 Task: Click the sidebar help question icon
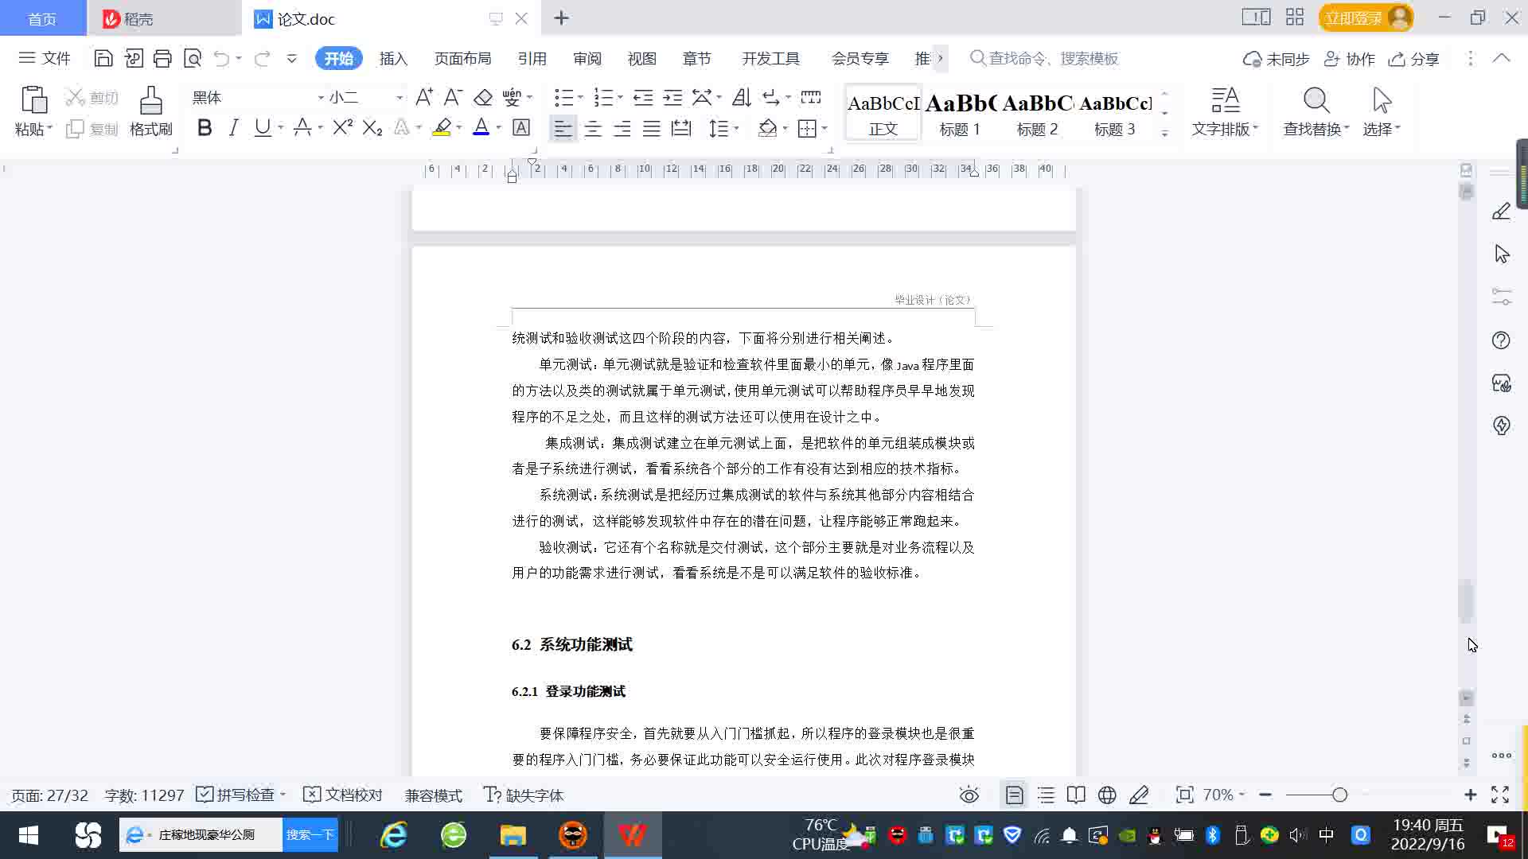(1501, 340)
